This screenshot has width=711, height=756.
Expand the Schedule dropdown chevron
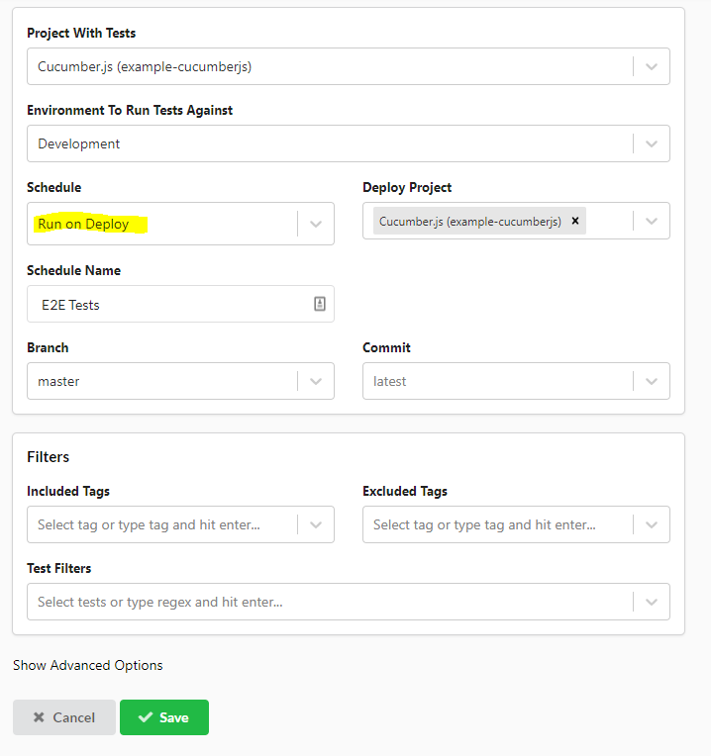[x=316, y=224]
